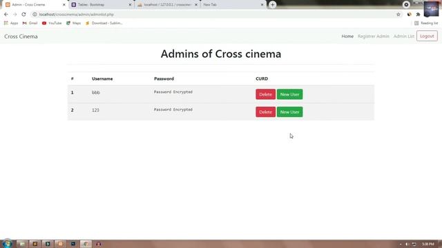Open the Extensions puzzle icon
Screen dimensions: 442x248
coord(418,14)
